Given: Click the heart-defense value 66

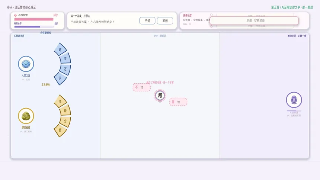Looking at the screenshot, I should [x=56, y=23].
